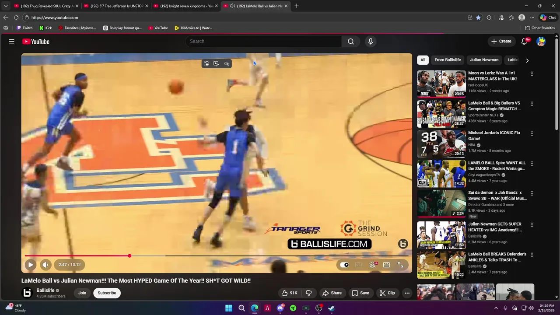Viewport: 560px width, 315px height.
Task: Open the YouTube guide hamburger menu
Action: [x=12, y=42]
